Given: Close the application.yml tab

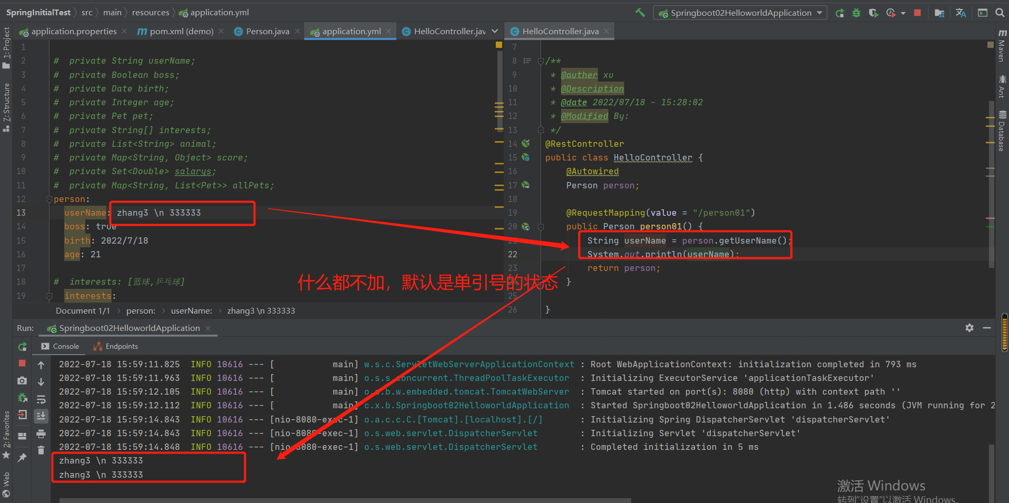Looking at the screenshot, I should point(388,32).
